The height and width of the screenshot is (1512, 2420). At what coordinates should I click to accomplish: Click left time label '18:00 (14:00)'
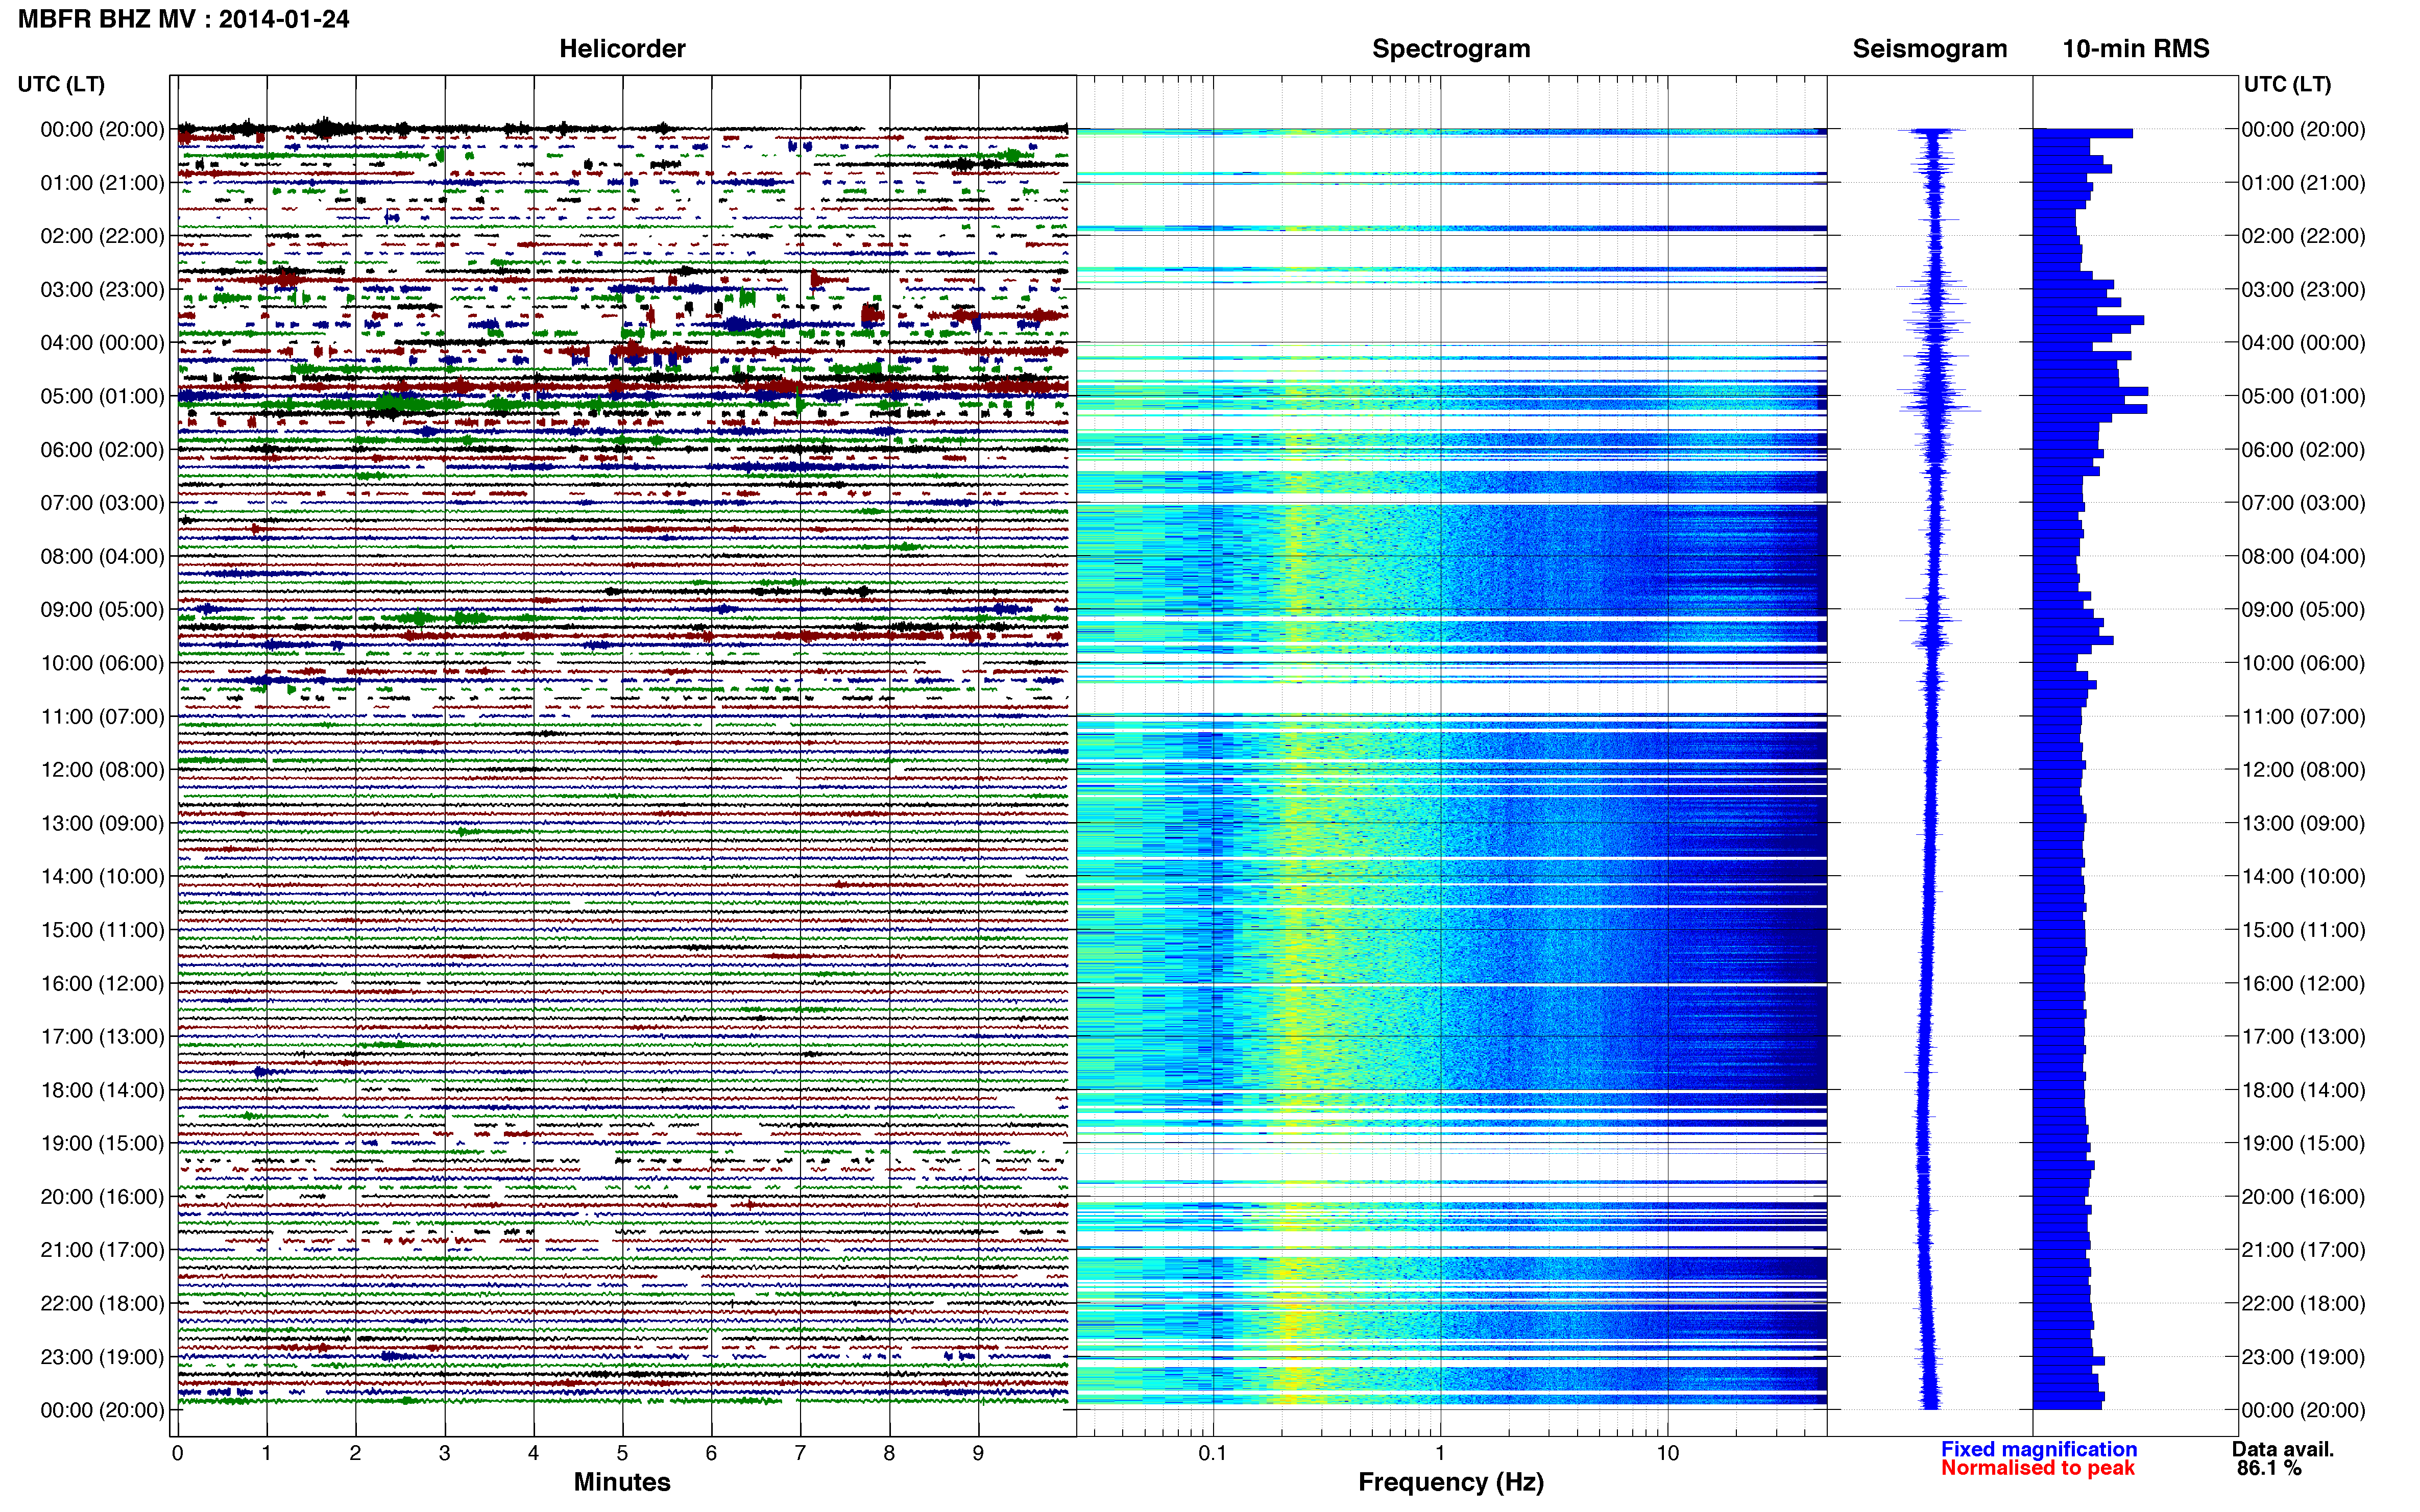[102, 1090]
